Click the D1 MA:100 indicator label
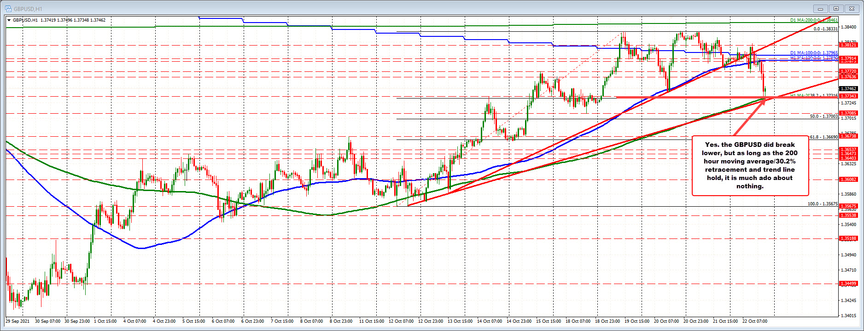 (x=813, y=53)
